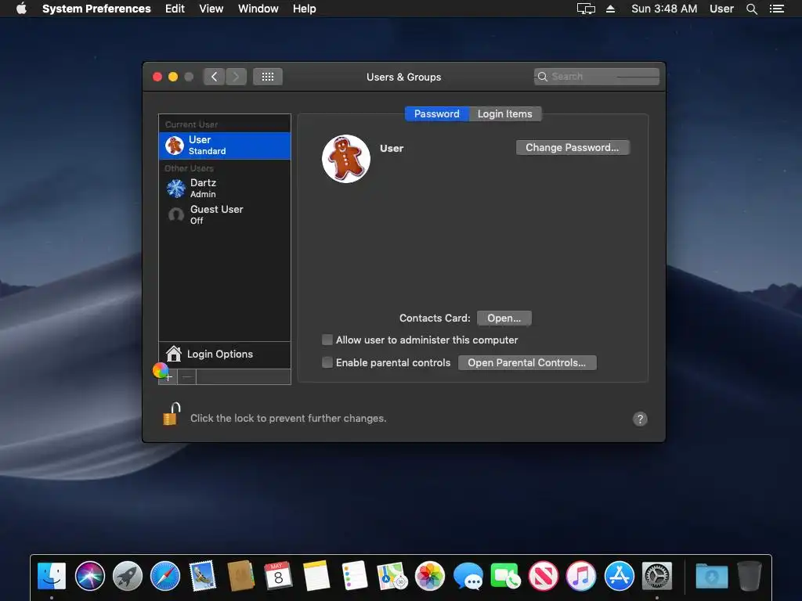Select User Standard account in sidebar

pyautogui.click(x=225, y=145)
